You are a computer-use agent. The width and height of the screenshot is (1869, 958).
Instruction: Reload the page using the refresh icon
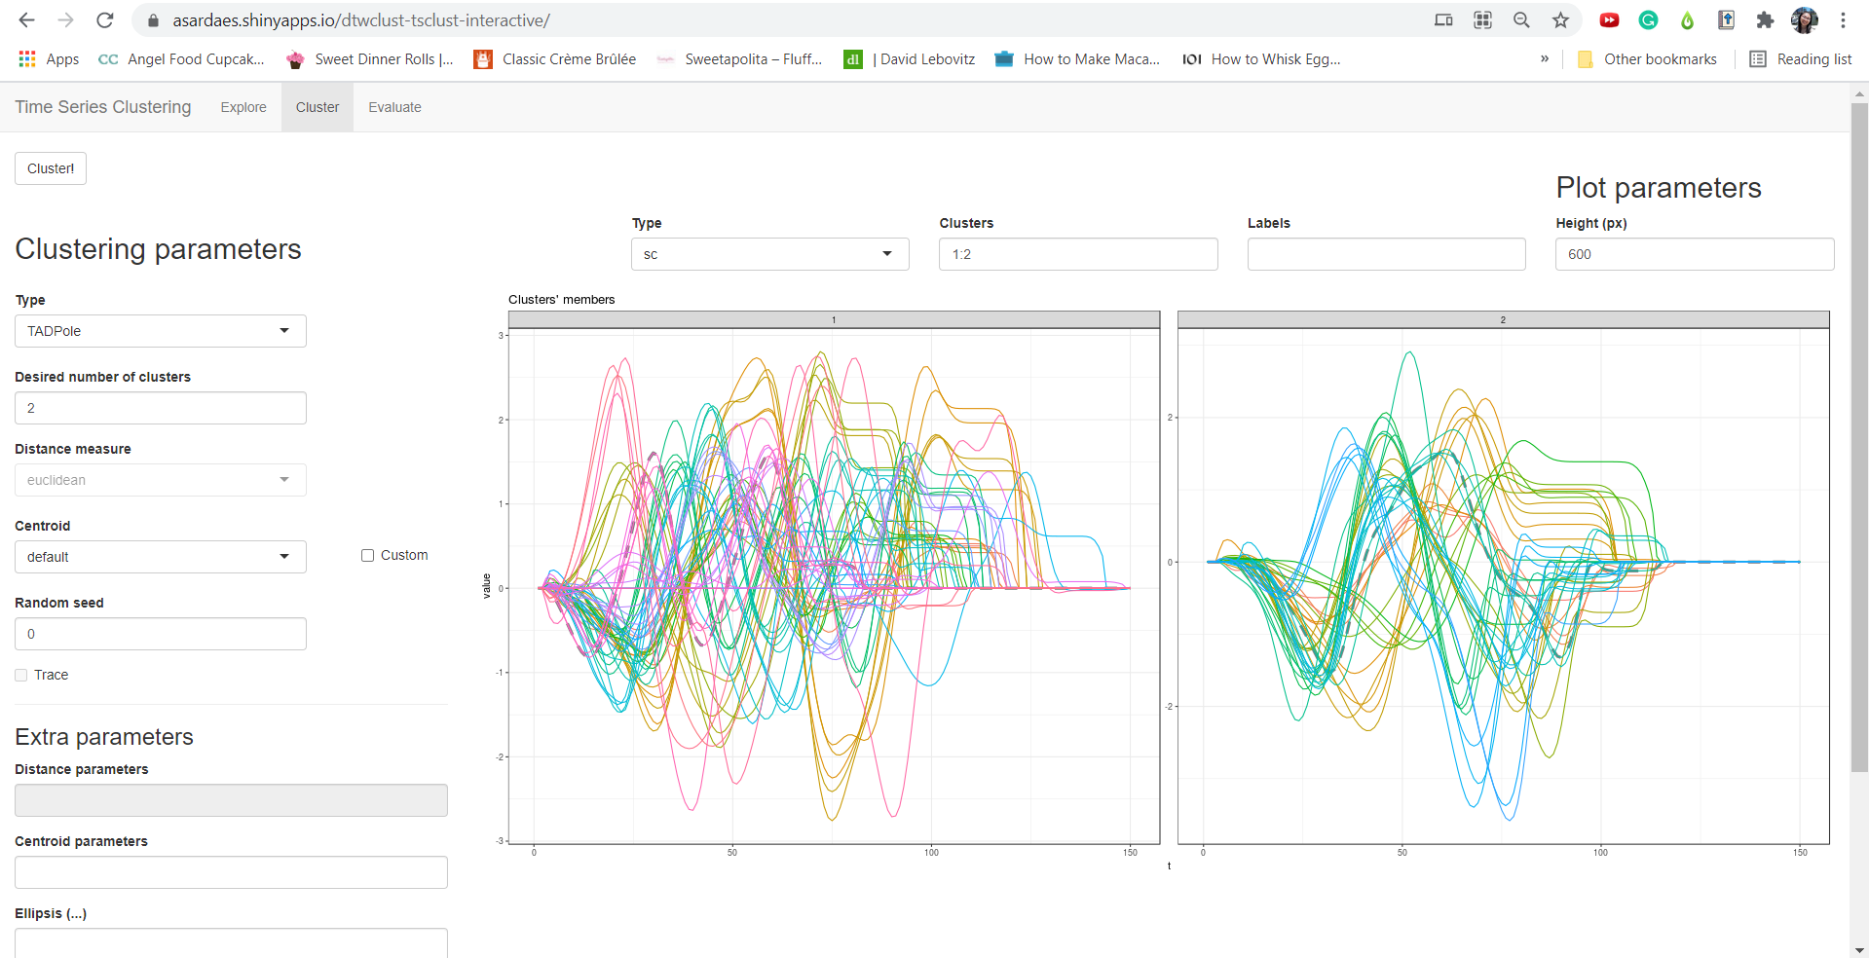105,19
